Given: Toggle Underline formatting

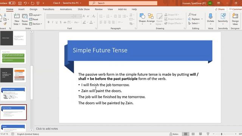Looking at the screenshot, I should pos(57,22).
